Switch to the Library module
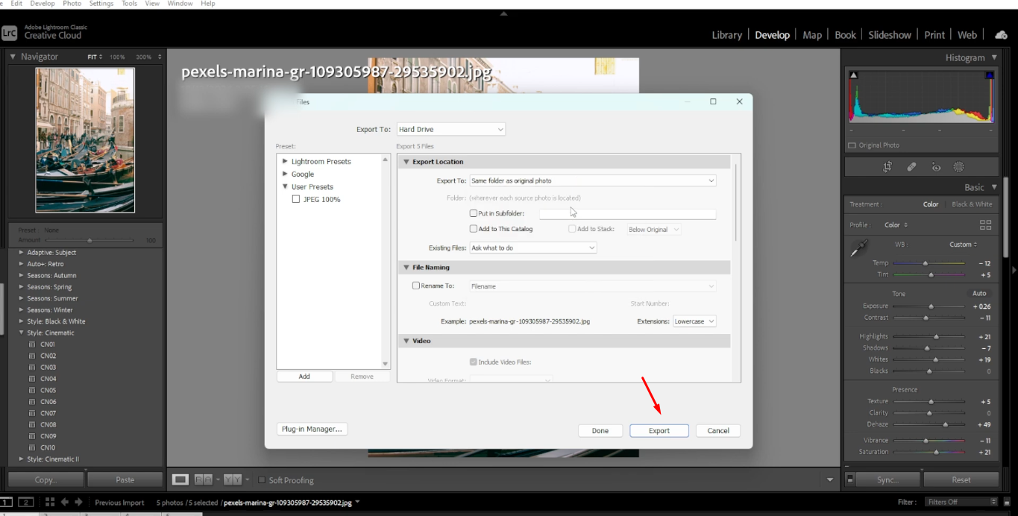The height and width of the screenshot is (516, 1018). tap(726, 34)
